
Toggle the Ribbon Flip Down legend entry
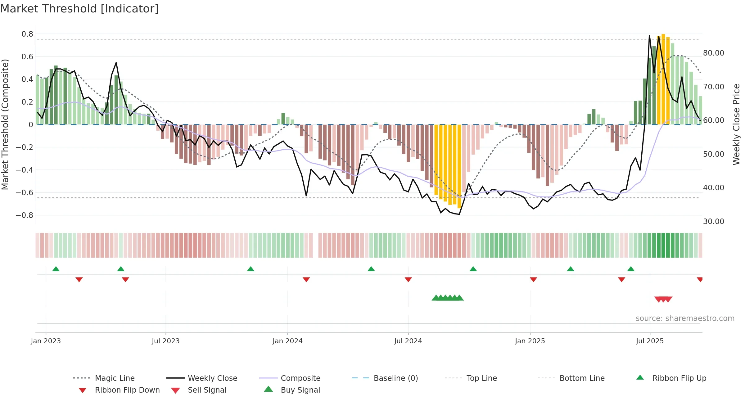click(x=119, y=390)
